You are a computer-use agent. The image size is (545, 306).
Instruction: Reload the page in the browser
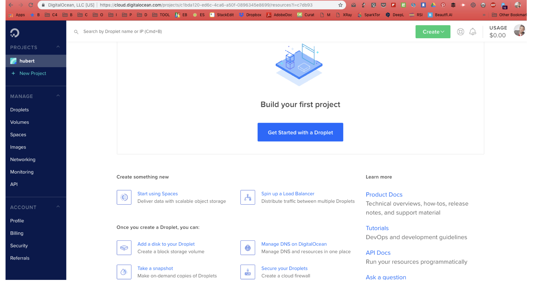click(31, 5)
